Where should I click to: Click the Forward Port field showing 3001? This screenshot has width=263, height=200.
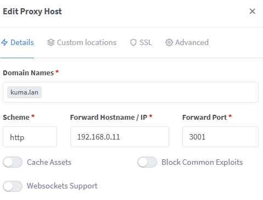tap(220, 137)
